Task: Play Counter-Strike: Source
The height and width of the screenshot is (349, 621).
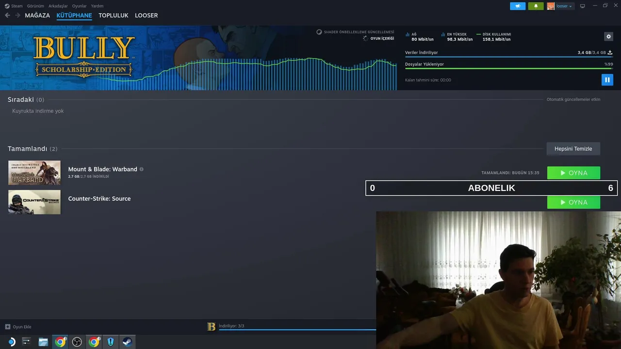Action: (573, 202)
